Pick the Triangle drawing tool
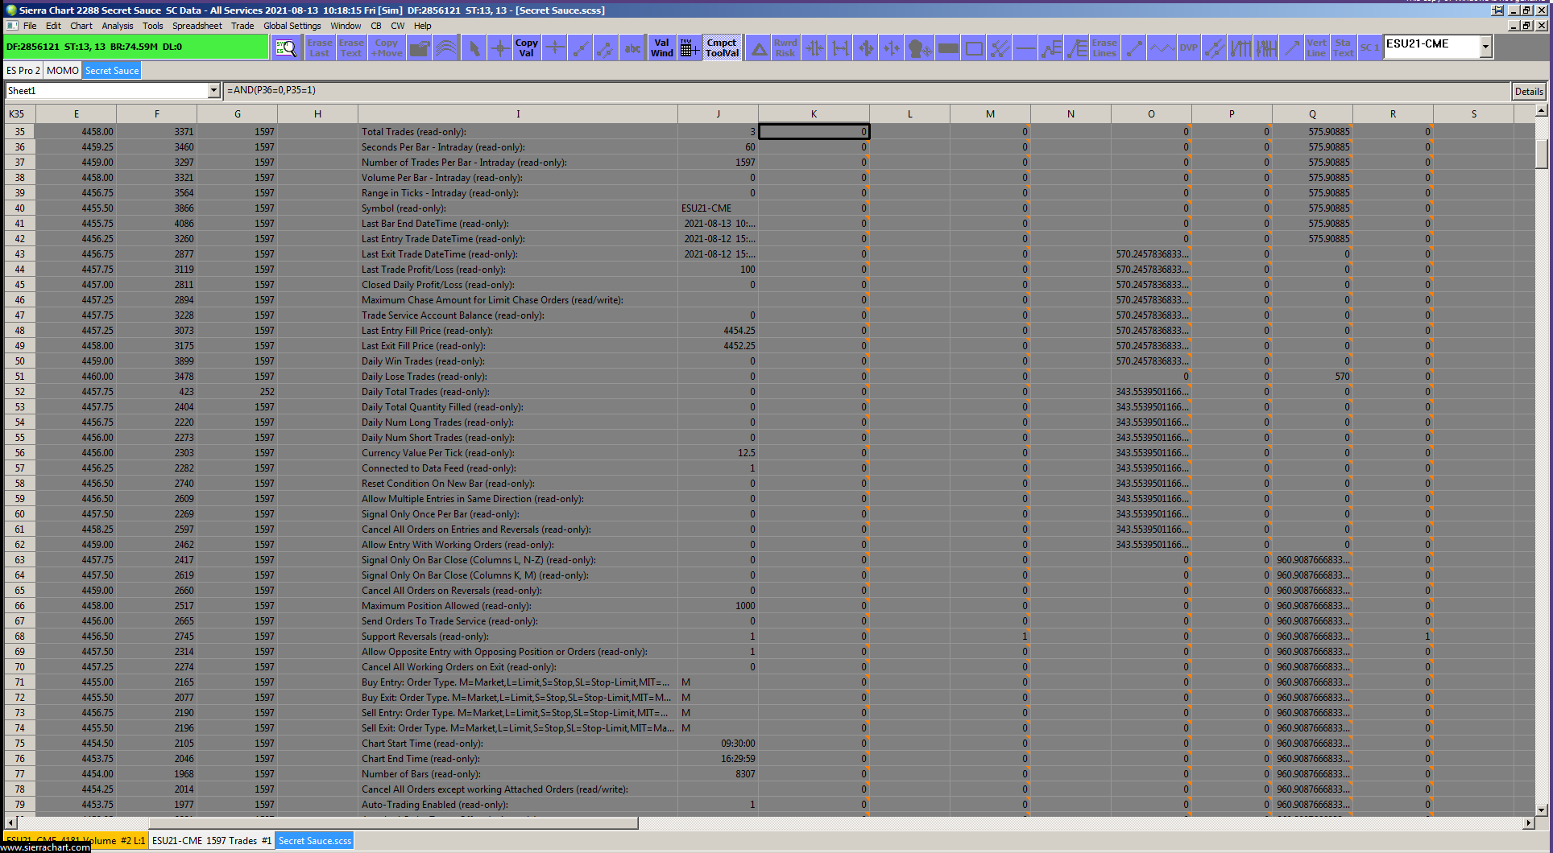The height and width of the screenshot is (853, 1553). point(759,48)
